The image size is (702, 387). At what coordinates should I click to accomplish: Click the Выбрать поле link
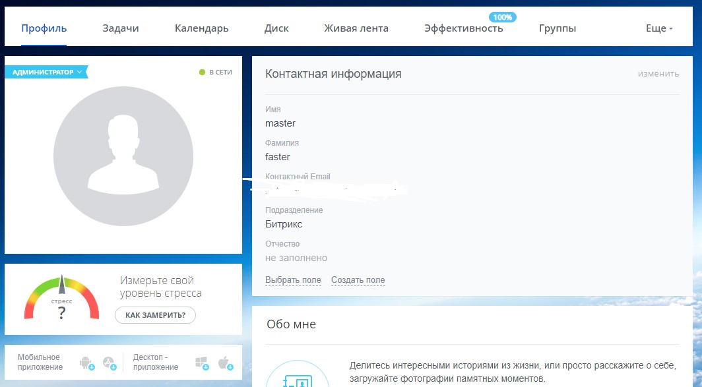point(293,280)
